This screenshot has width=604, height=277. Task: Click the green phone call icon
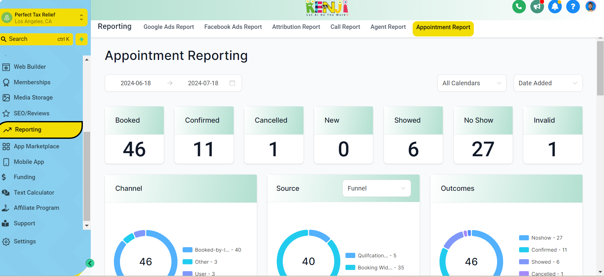click(x=519, y=6)
